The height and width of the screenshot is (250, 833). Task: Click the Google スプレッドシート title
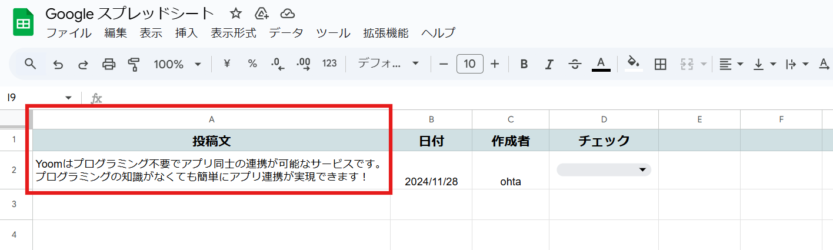[130, 14]
